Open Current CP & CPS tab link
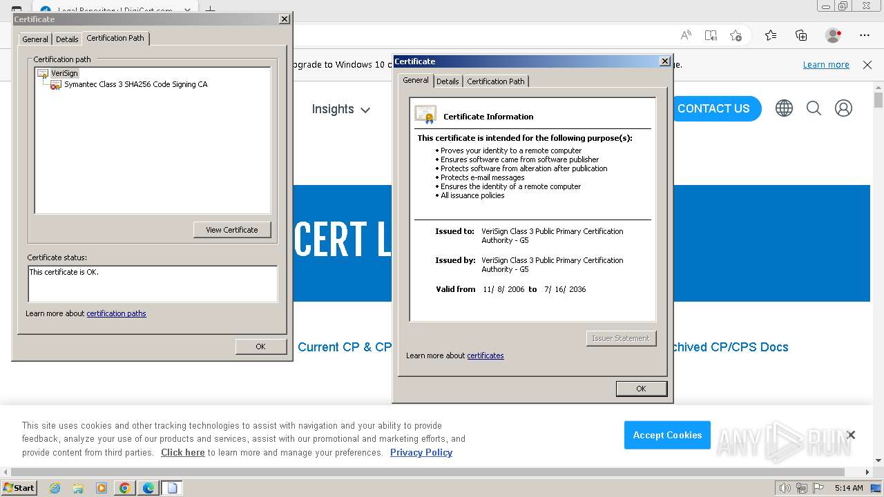 (345, 347)
